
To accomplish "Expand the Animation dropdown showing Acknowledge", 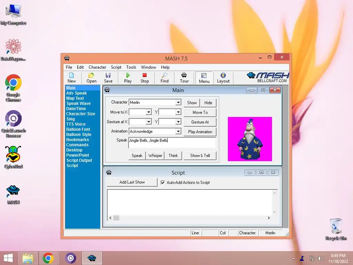I will [178, 131].
